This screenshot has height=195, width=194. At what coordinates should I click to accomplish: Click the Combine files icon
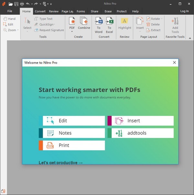[x=84, y=23]
